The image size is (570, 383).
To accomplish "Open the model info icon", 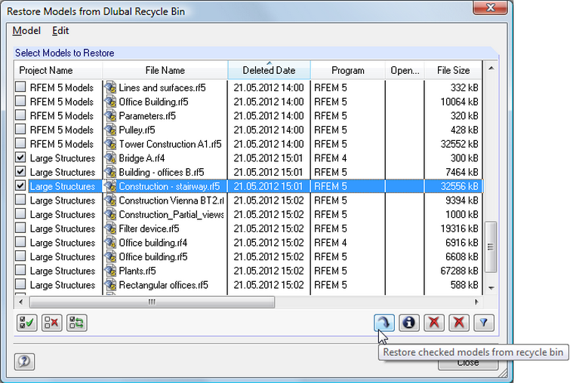I will click(409, 323).
